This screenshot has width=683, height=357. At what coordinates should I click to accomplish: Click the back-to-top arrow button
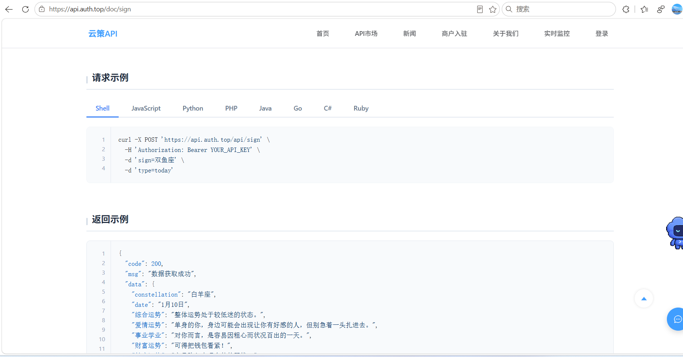pos(644,299)
